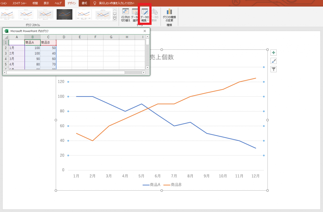Click the select-all corner of the sheet
323x212 pixels.
coord(6,37)
